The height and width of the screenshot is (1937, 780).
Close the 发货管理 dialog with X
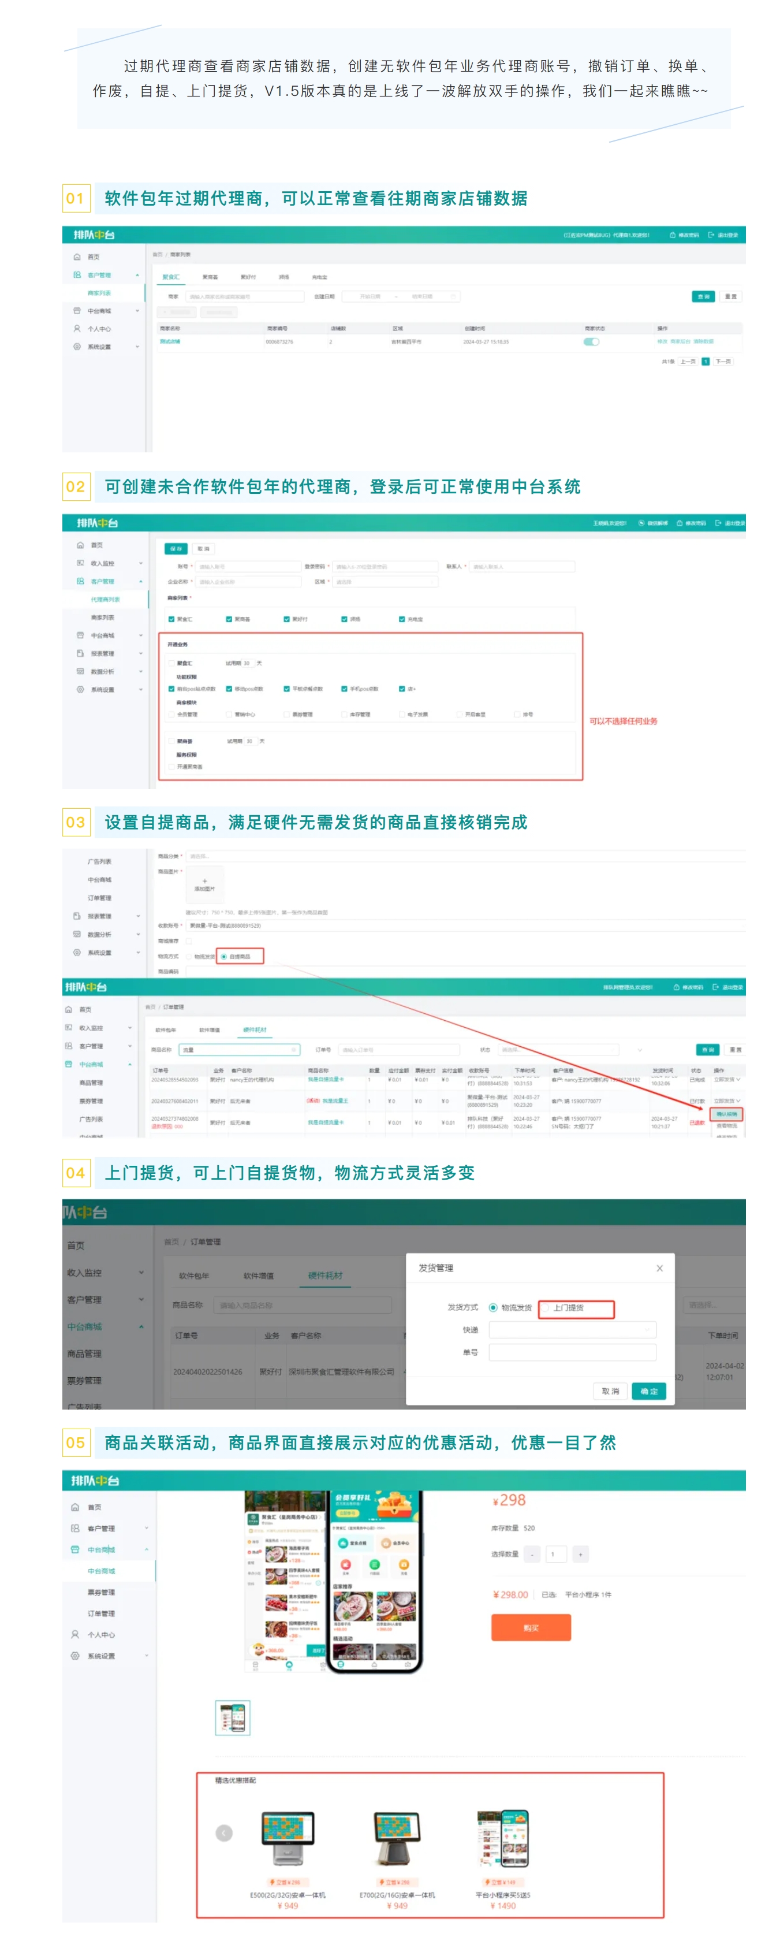(x=659, y=1268)
